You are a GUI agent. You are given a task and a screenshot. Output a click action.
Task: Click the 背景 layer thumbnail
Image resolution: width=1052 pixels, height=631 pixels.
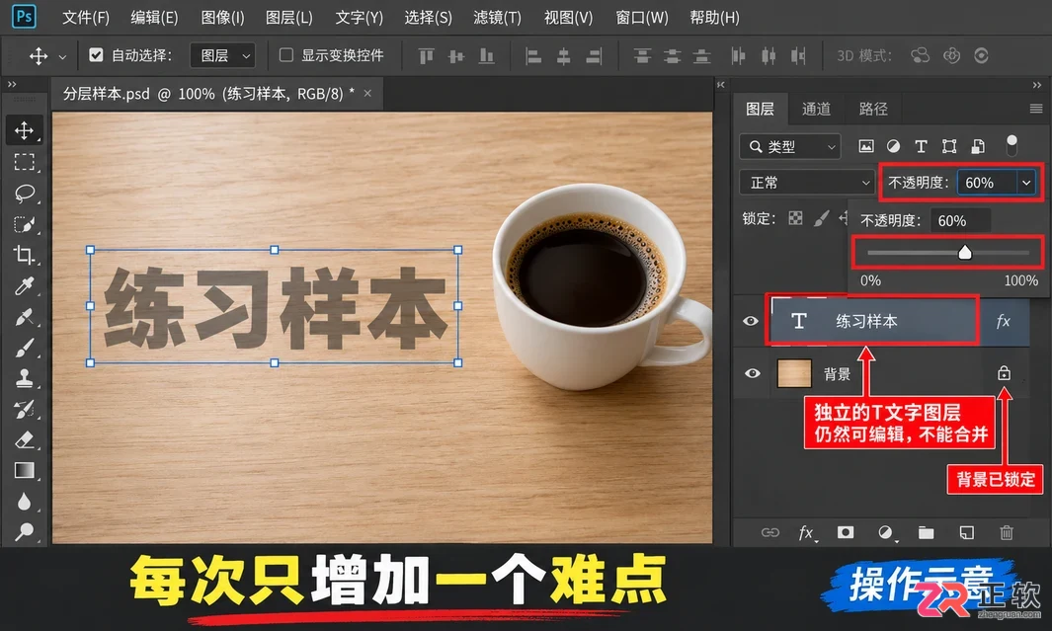coord(794,373)
